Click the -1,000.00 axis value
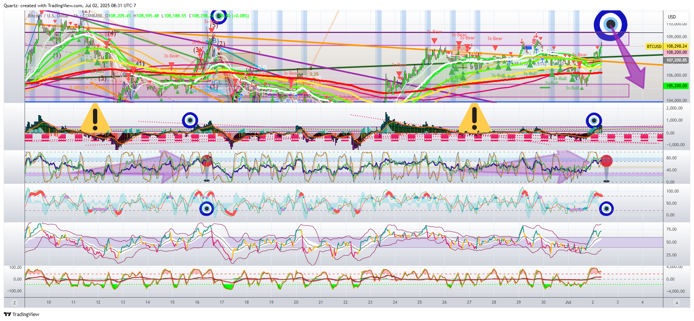This screenshot has width=694, height=321. pos(675,145)
